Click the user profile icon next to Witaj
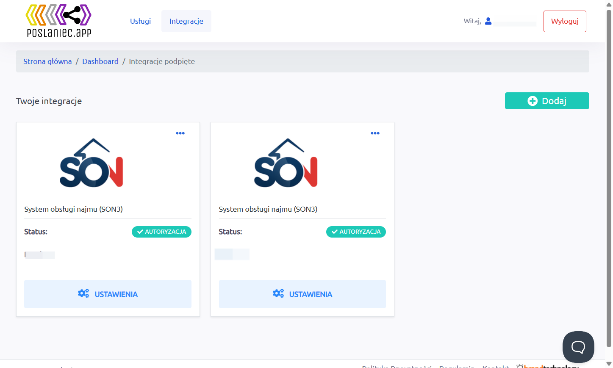This screenshot has width=613, height=368. click(x=488, y=21)
